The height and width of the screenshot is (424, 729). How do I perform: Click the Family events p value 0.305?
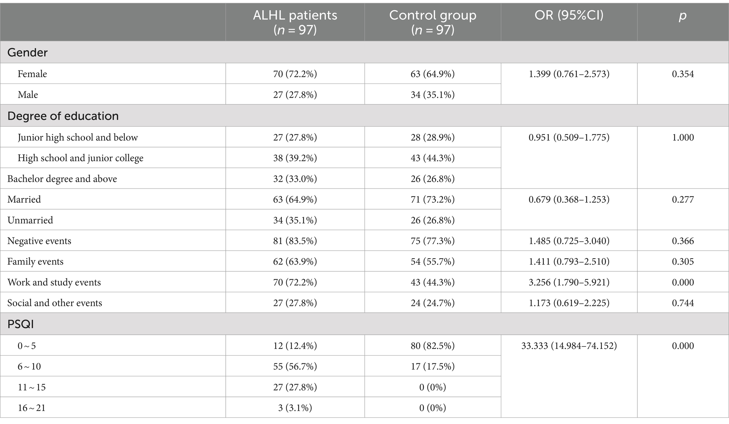683,262
